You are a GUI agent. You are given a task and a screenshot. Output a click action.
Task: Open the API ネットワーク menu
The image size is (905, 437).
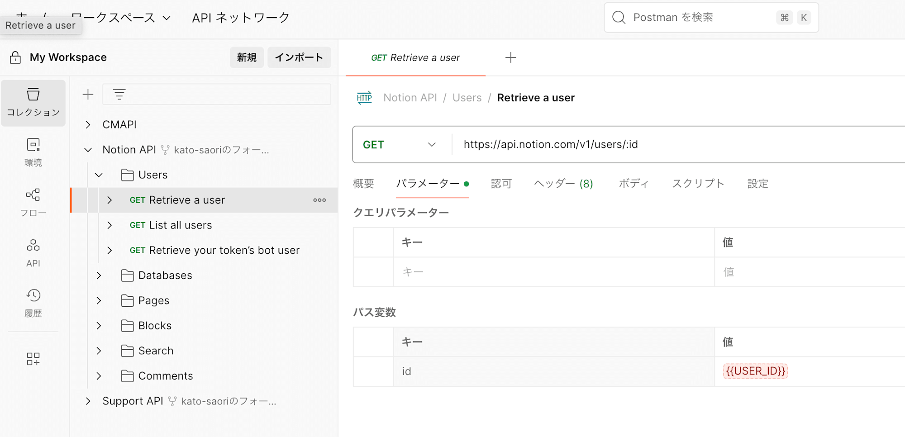(x=241, y=18)
